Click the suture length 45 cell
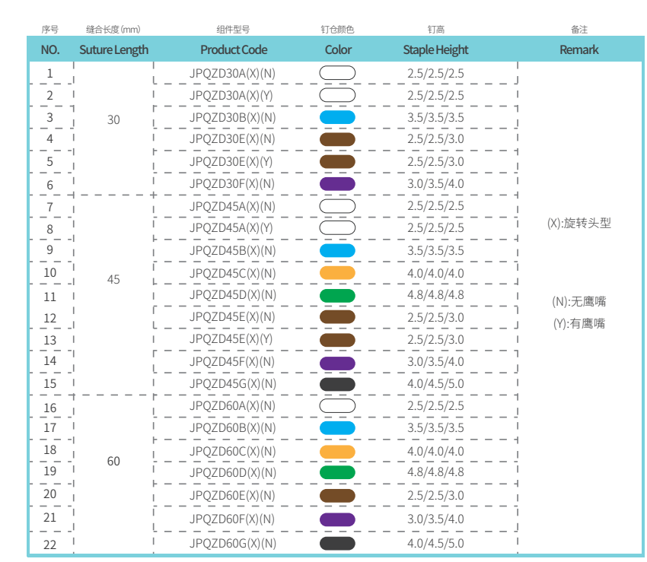The height and width of the screenshot is (562, 647). (113, 279)
